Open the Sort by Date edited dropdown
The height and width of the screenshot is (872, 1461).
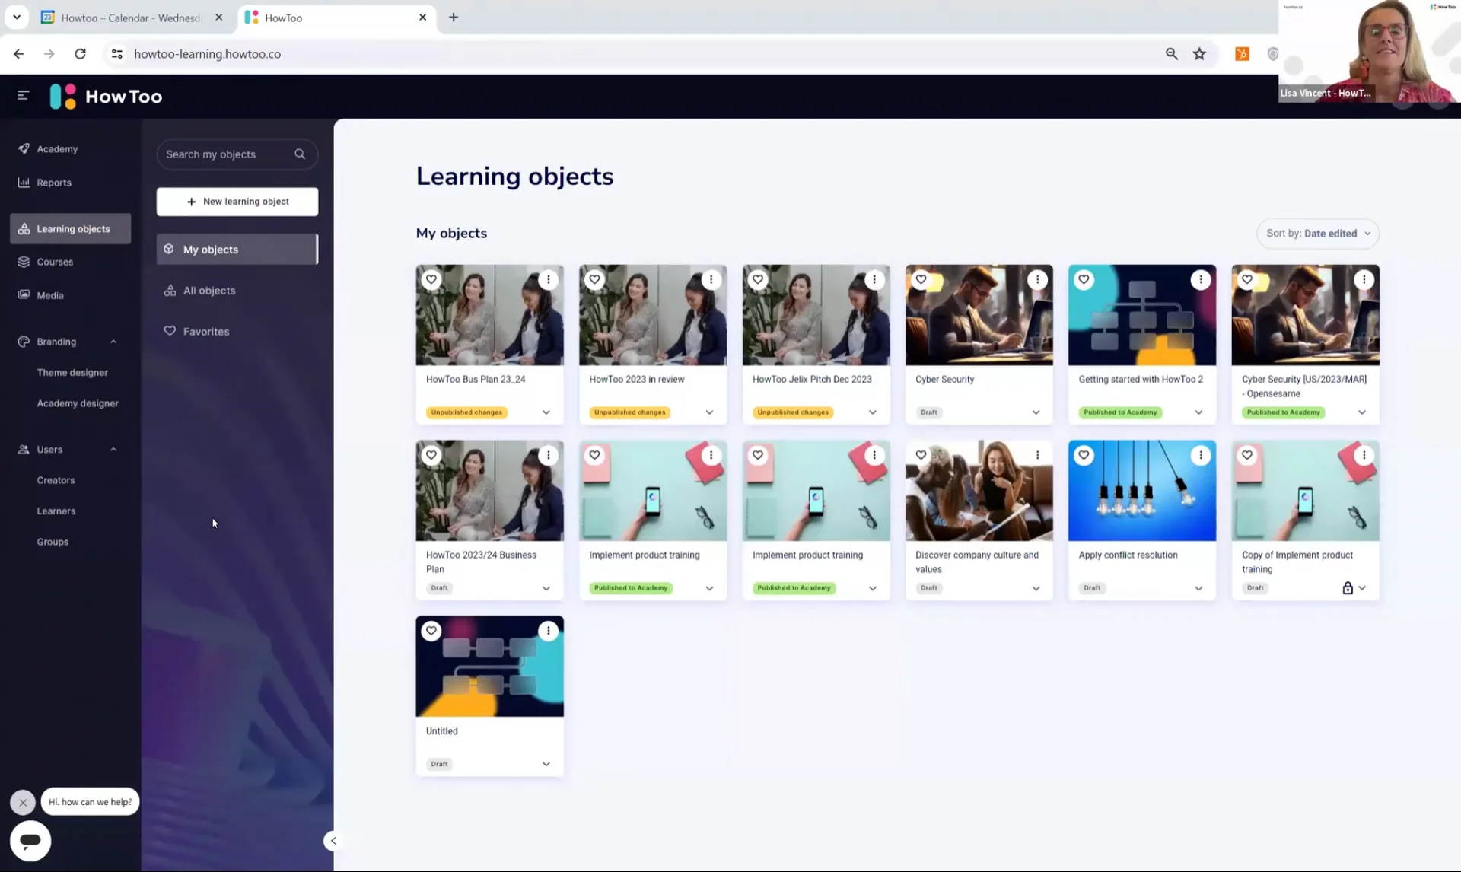[x=1317, y=234]
